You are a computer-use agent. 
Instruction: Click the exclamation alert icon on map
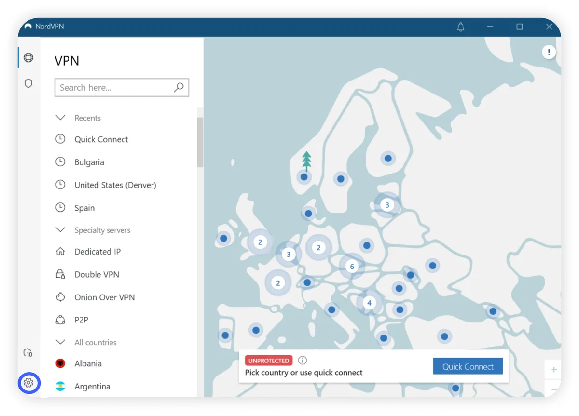549,52
